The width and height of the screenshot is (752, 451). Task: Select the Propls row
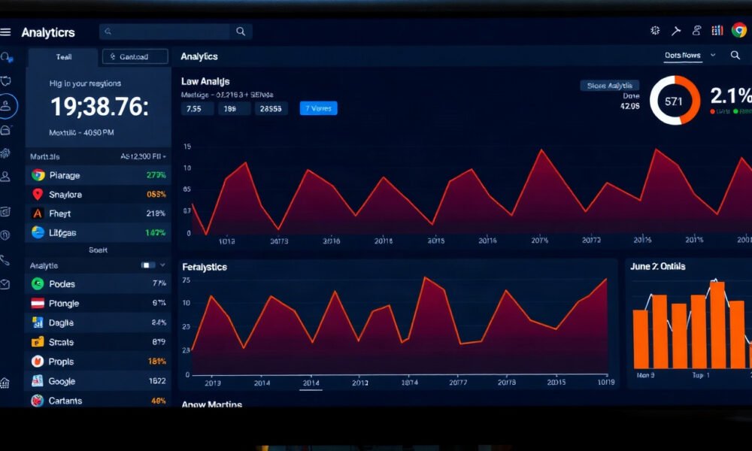[x=98, y=362]
